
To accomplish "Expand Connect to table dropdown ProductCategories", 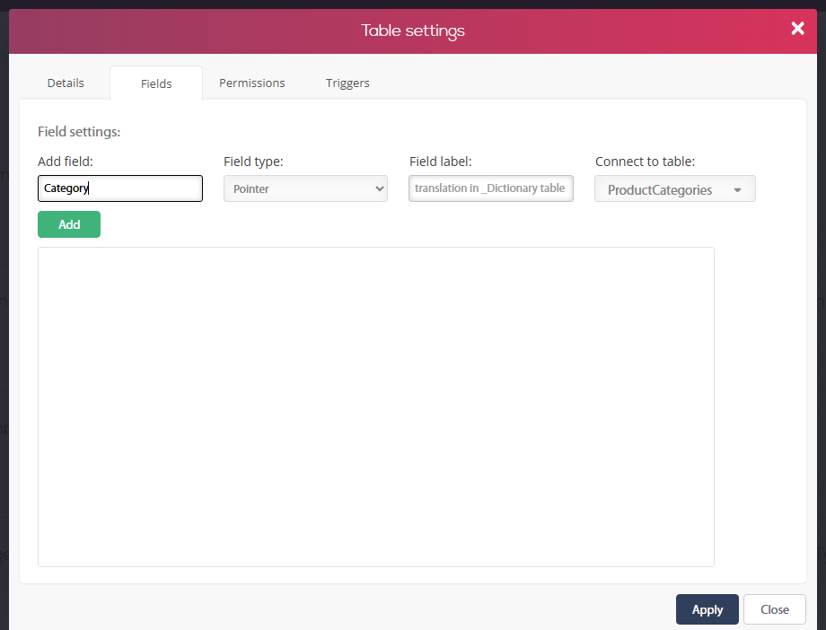I will (675, 189).
